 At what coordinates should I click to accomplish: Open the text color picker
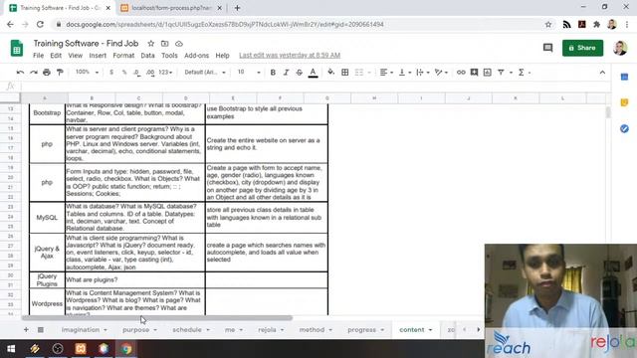pyautogui.click(x=313, y=73)
